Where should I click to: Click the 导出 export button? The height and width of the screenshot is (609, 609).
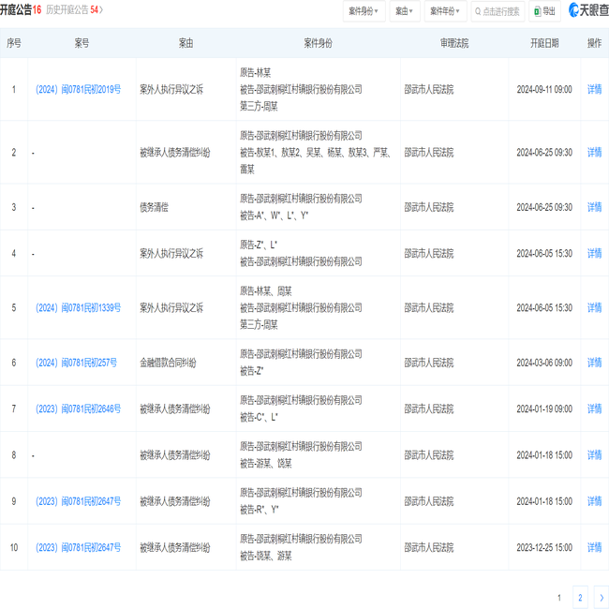click(543, 11)
